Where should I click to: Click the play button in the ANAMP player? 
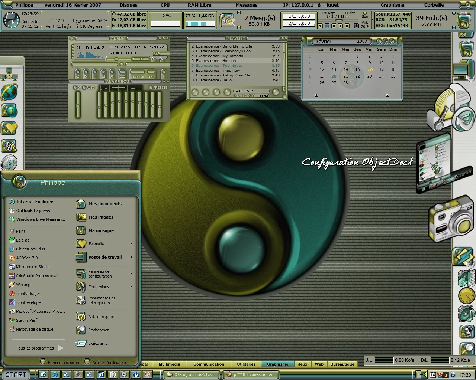(x=86, y=74)
